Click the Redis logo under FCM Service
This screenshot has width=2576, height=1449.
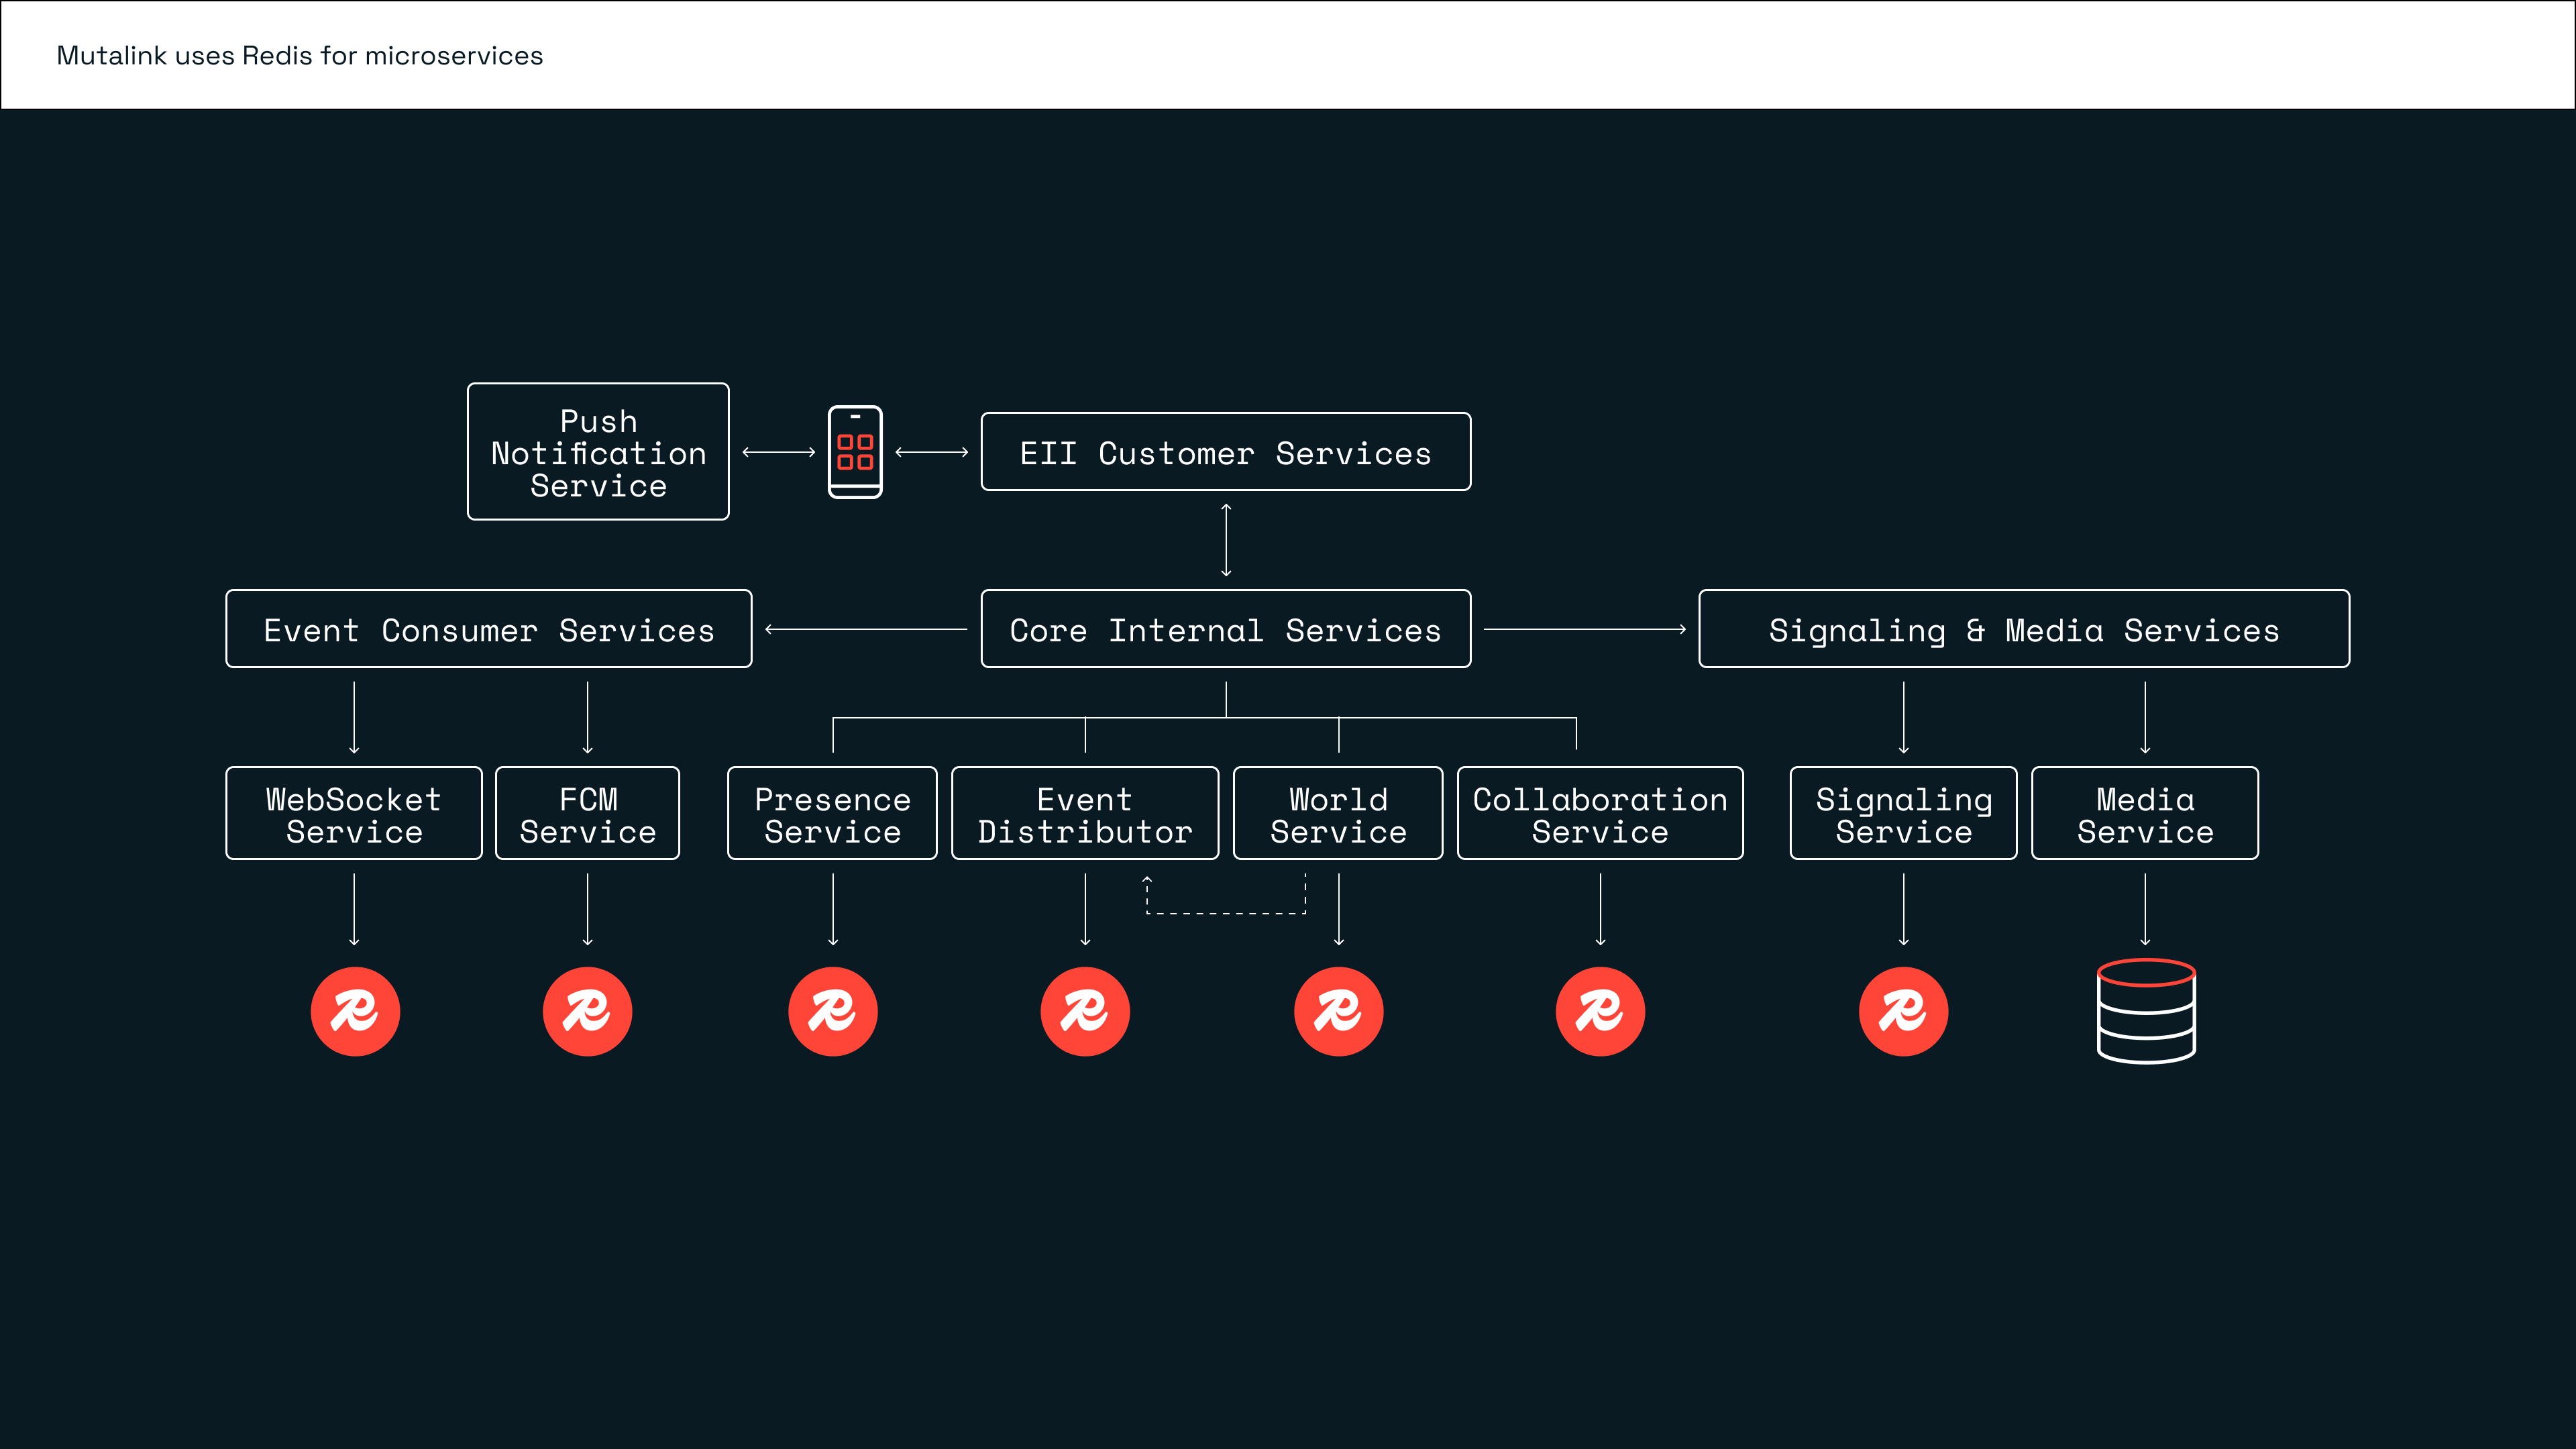click(x=587, y=1011)
